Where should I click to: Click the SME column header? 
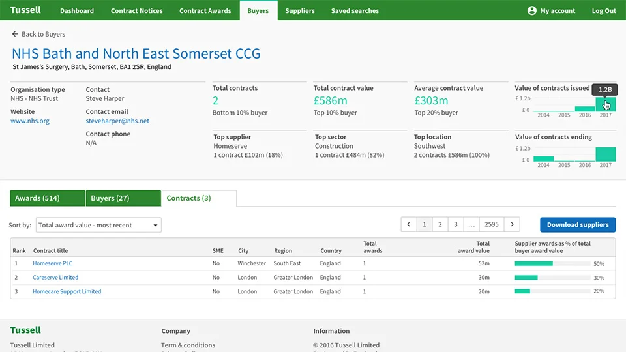(x=218, y=250)
